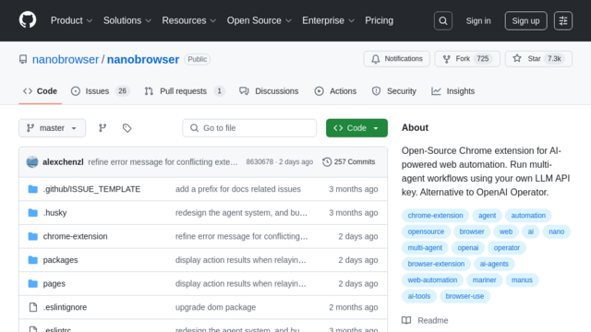Image resolution: width=591 pixels, height=332 pixels.
Task: Focus the Go to file search field
Action: click(249, 128)
